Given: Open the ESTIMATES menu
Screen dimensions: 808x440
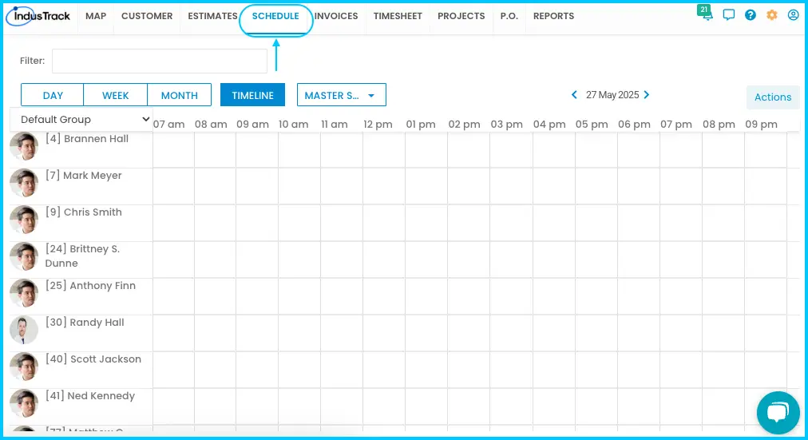Looking at the screenshot, I should (x=212, y=16).
